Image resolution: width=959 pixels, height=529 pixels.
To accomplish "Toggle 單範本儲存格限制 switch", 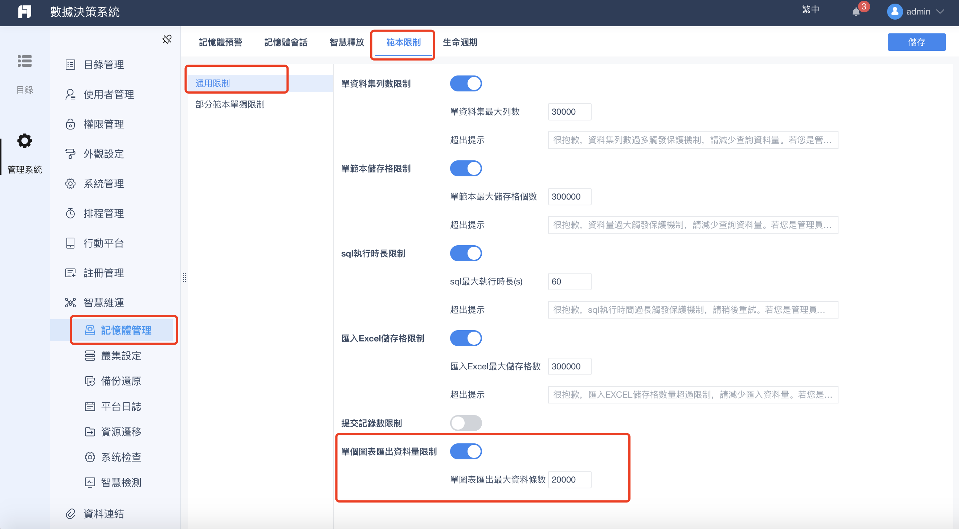I will 466,168.
